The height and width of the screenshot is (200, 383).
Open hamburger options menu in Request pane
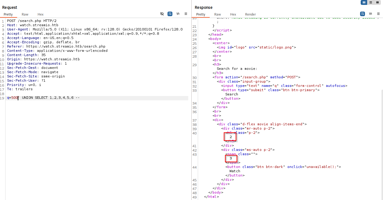(x=186, y=14)
